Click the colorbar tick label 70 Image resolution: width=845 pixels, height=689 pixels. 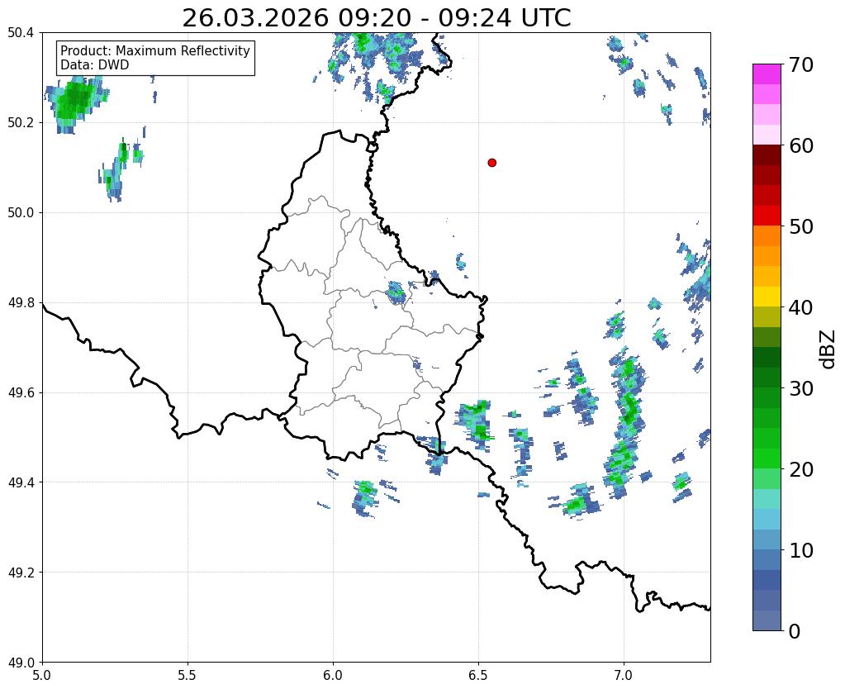[x=801, y=64]
